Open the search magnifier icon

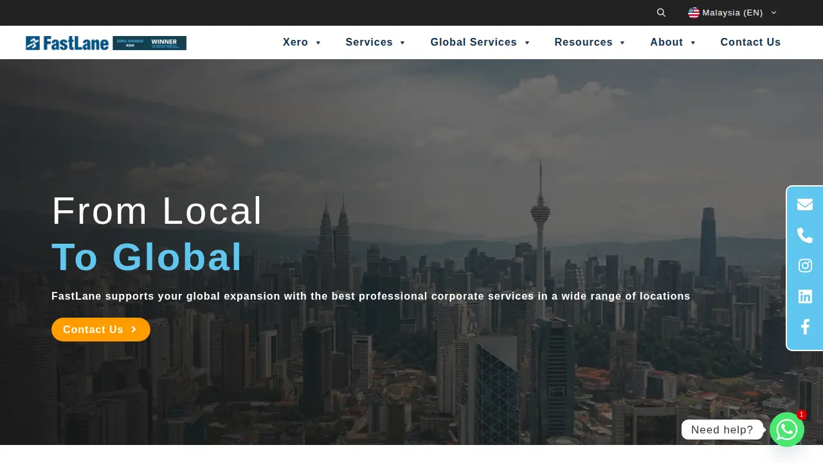[661, 13]
